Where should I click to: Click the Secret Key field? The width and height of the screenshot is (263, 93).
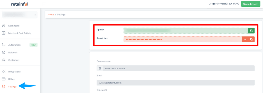[x=183, y=39]
